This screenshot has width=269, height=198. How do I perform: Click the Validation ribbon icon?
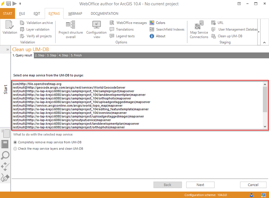(10, 27)
